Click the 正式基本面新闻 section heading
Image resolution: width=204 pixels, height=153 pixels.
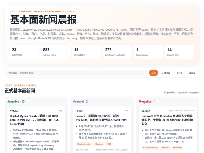[x=20, y=91]
